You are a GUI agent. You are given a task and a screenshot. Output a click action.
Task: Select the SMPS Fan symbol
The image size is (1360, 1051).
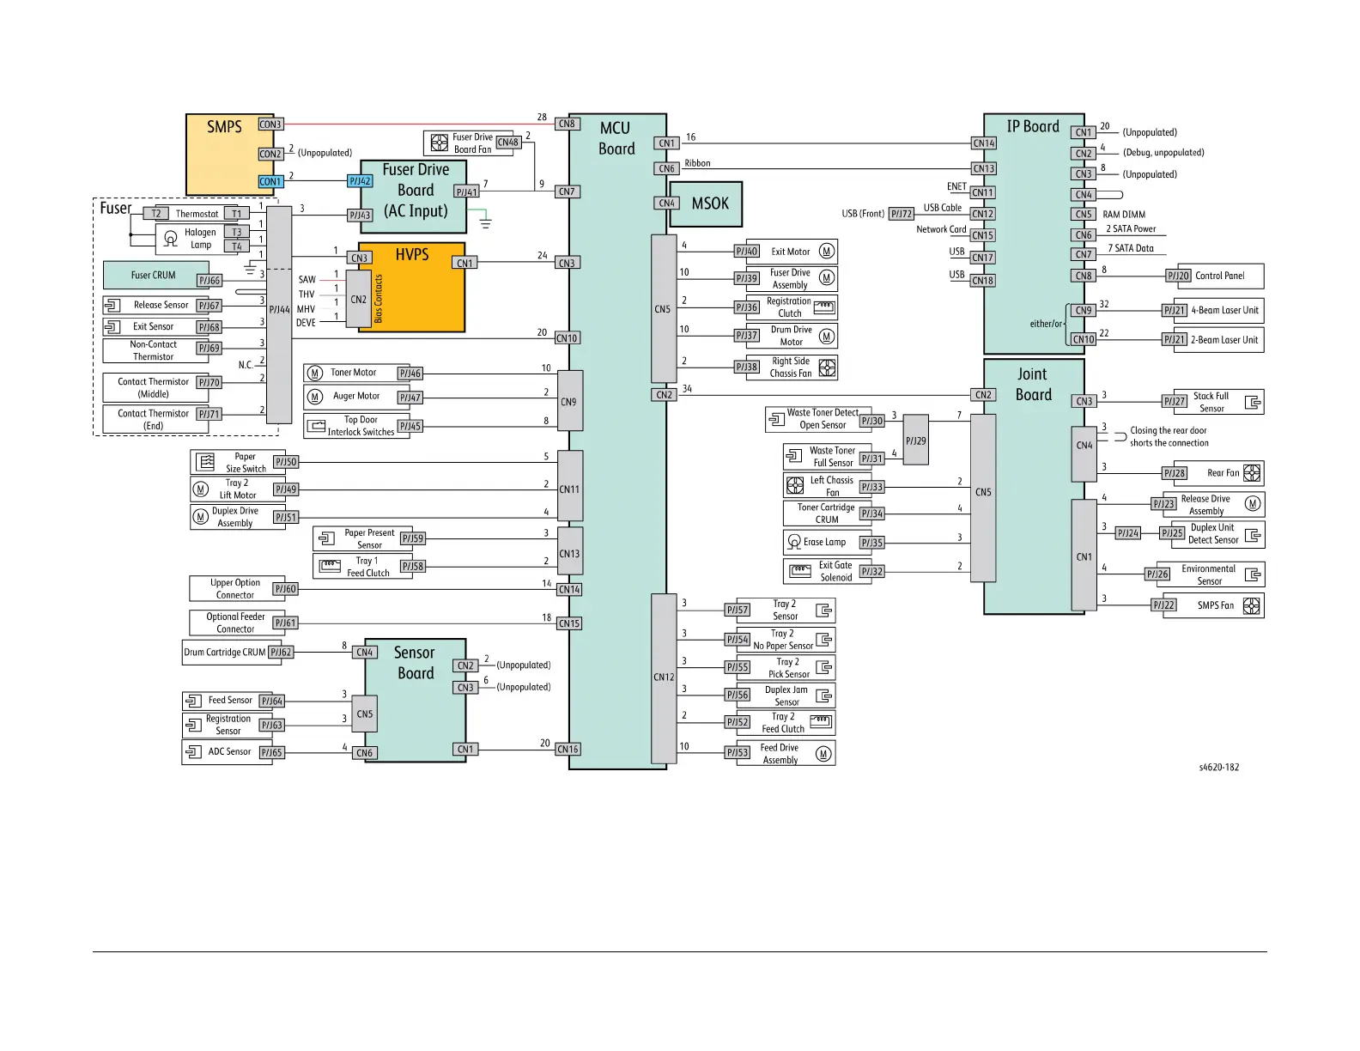point(1252,605)
